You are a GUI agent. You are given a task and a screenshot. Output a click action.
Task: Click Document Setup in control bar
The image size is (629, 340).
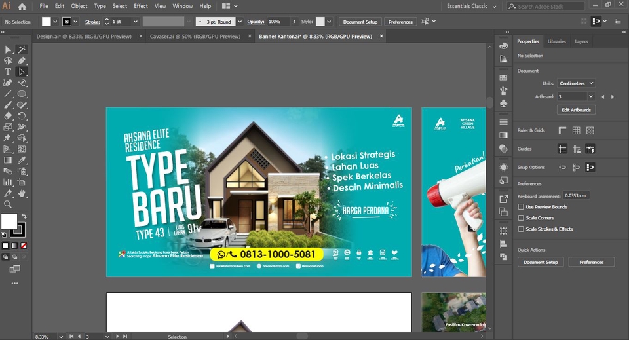[360, 22]
